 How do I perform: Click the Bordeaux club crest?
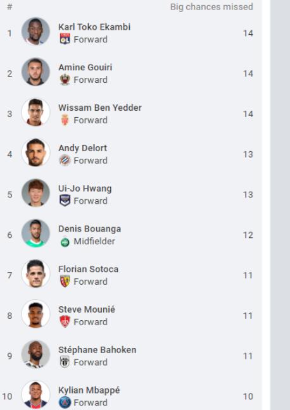click(65, 201)
